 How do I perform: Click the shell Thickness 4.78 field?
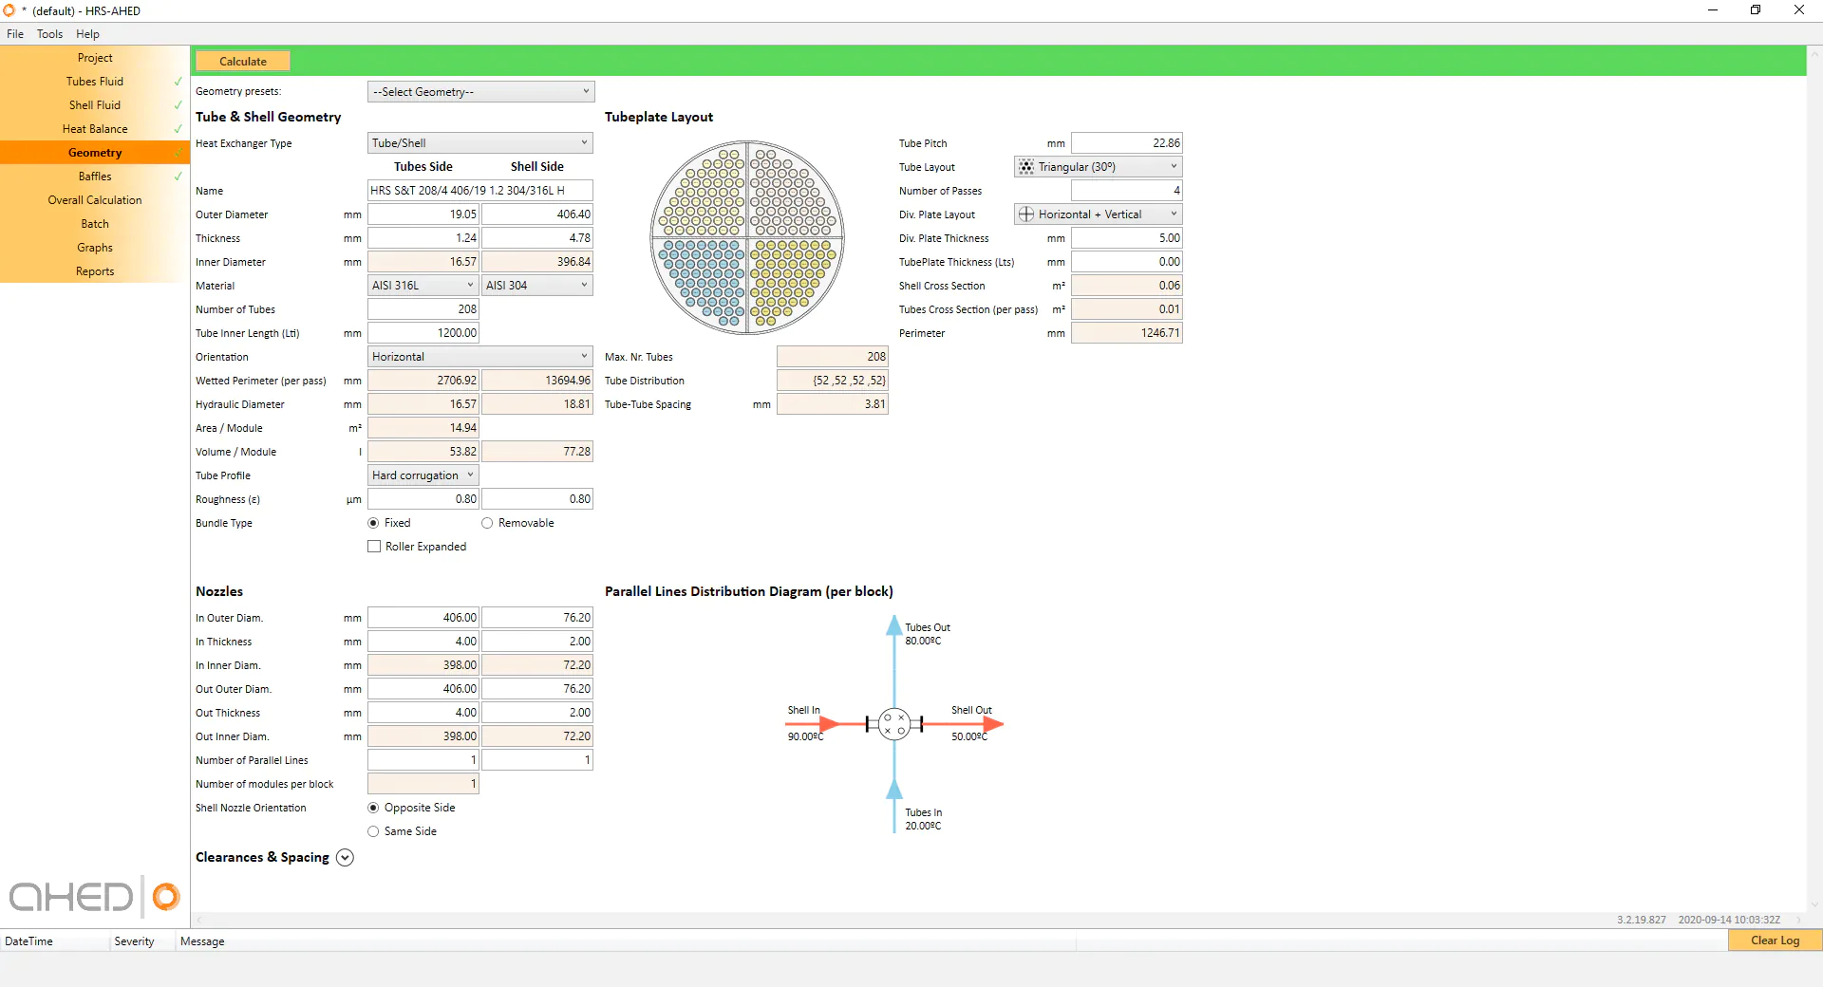(x=537, y=238)
